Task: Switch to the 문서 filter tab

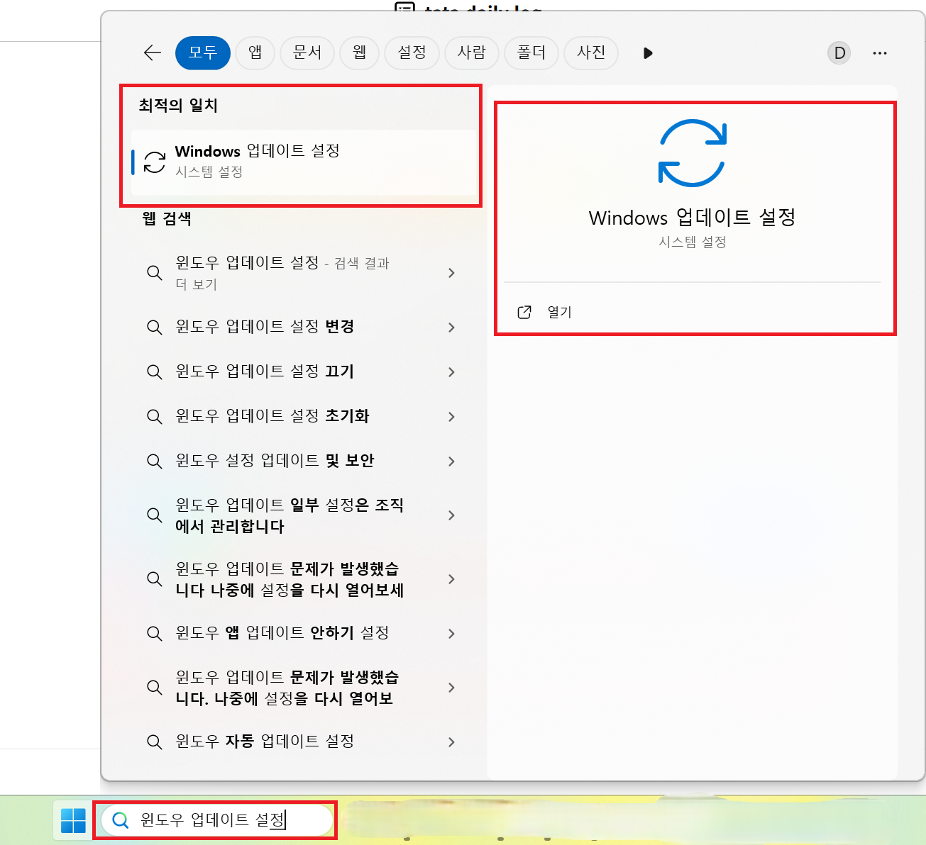Action: tap(307, 52)
